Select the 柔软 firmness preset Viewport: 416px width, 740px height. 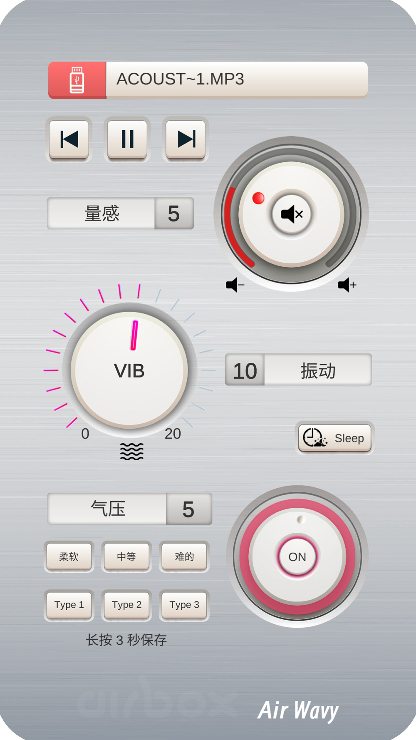[x=69, y=556]
